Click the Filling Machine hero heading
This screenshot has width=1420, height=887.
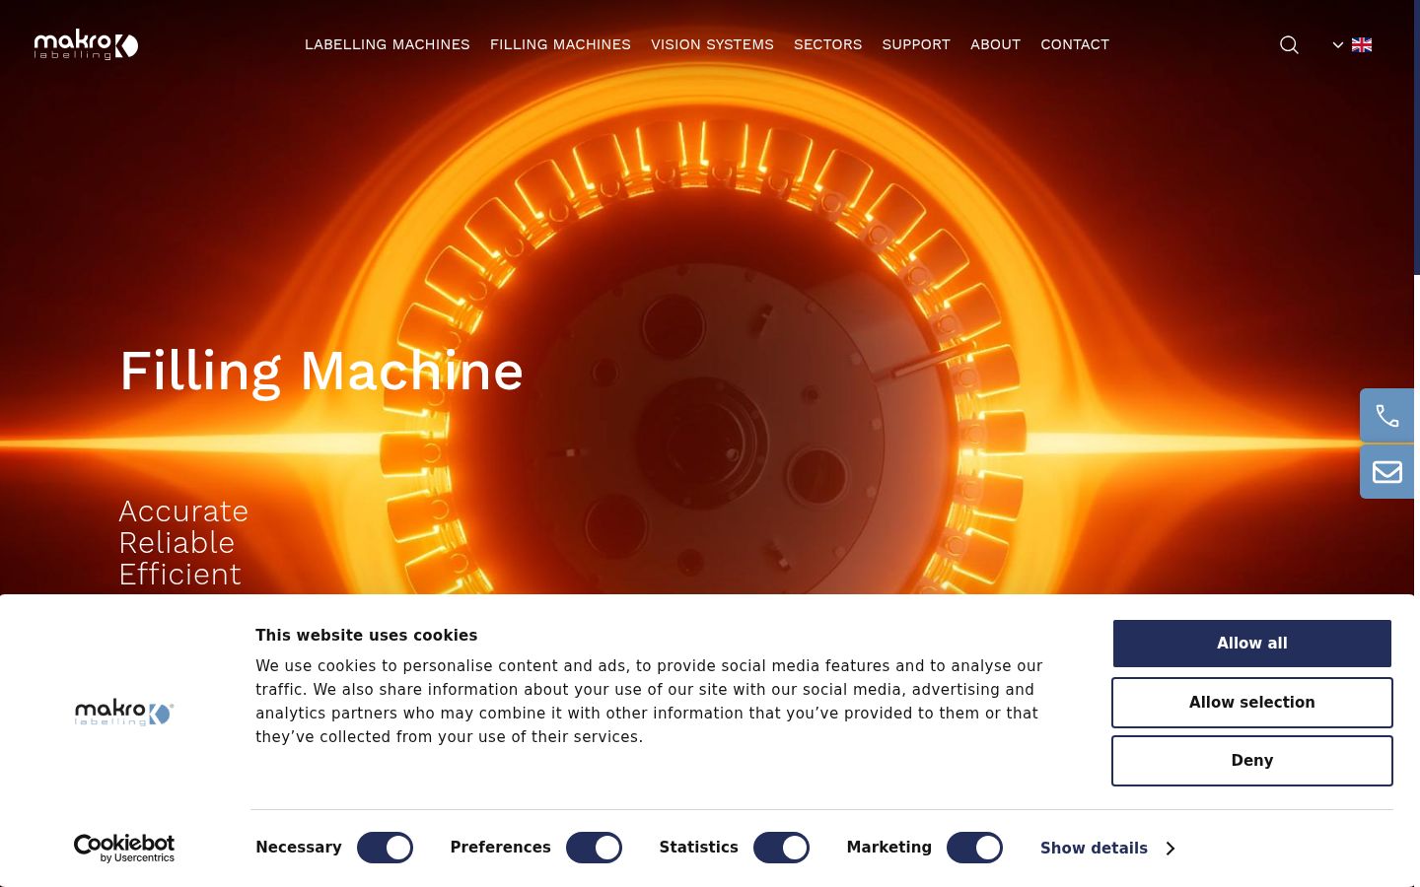point(321,372)
